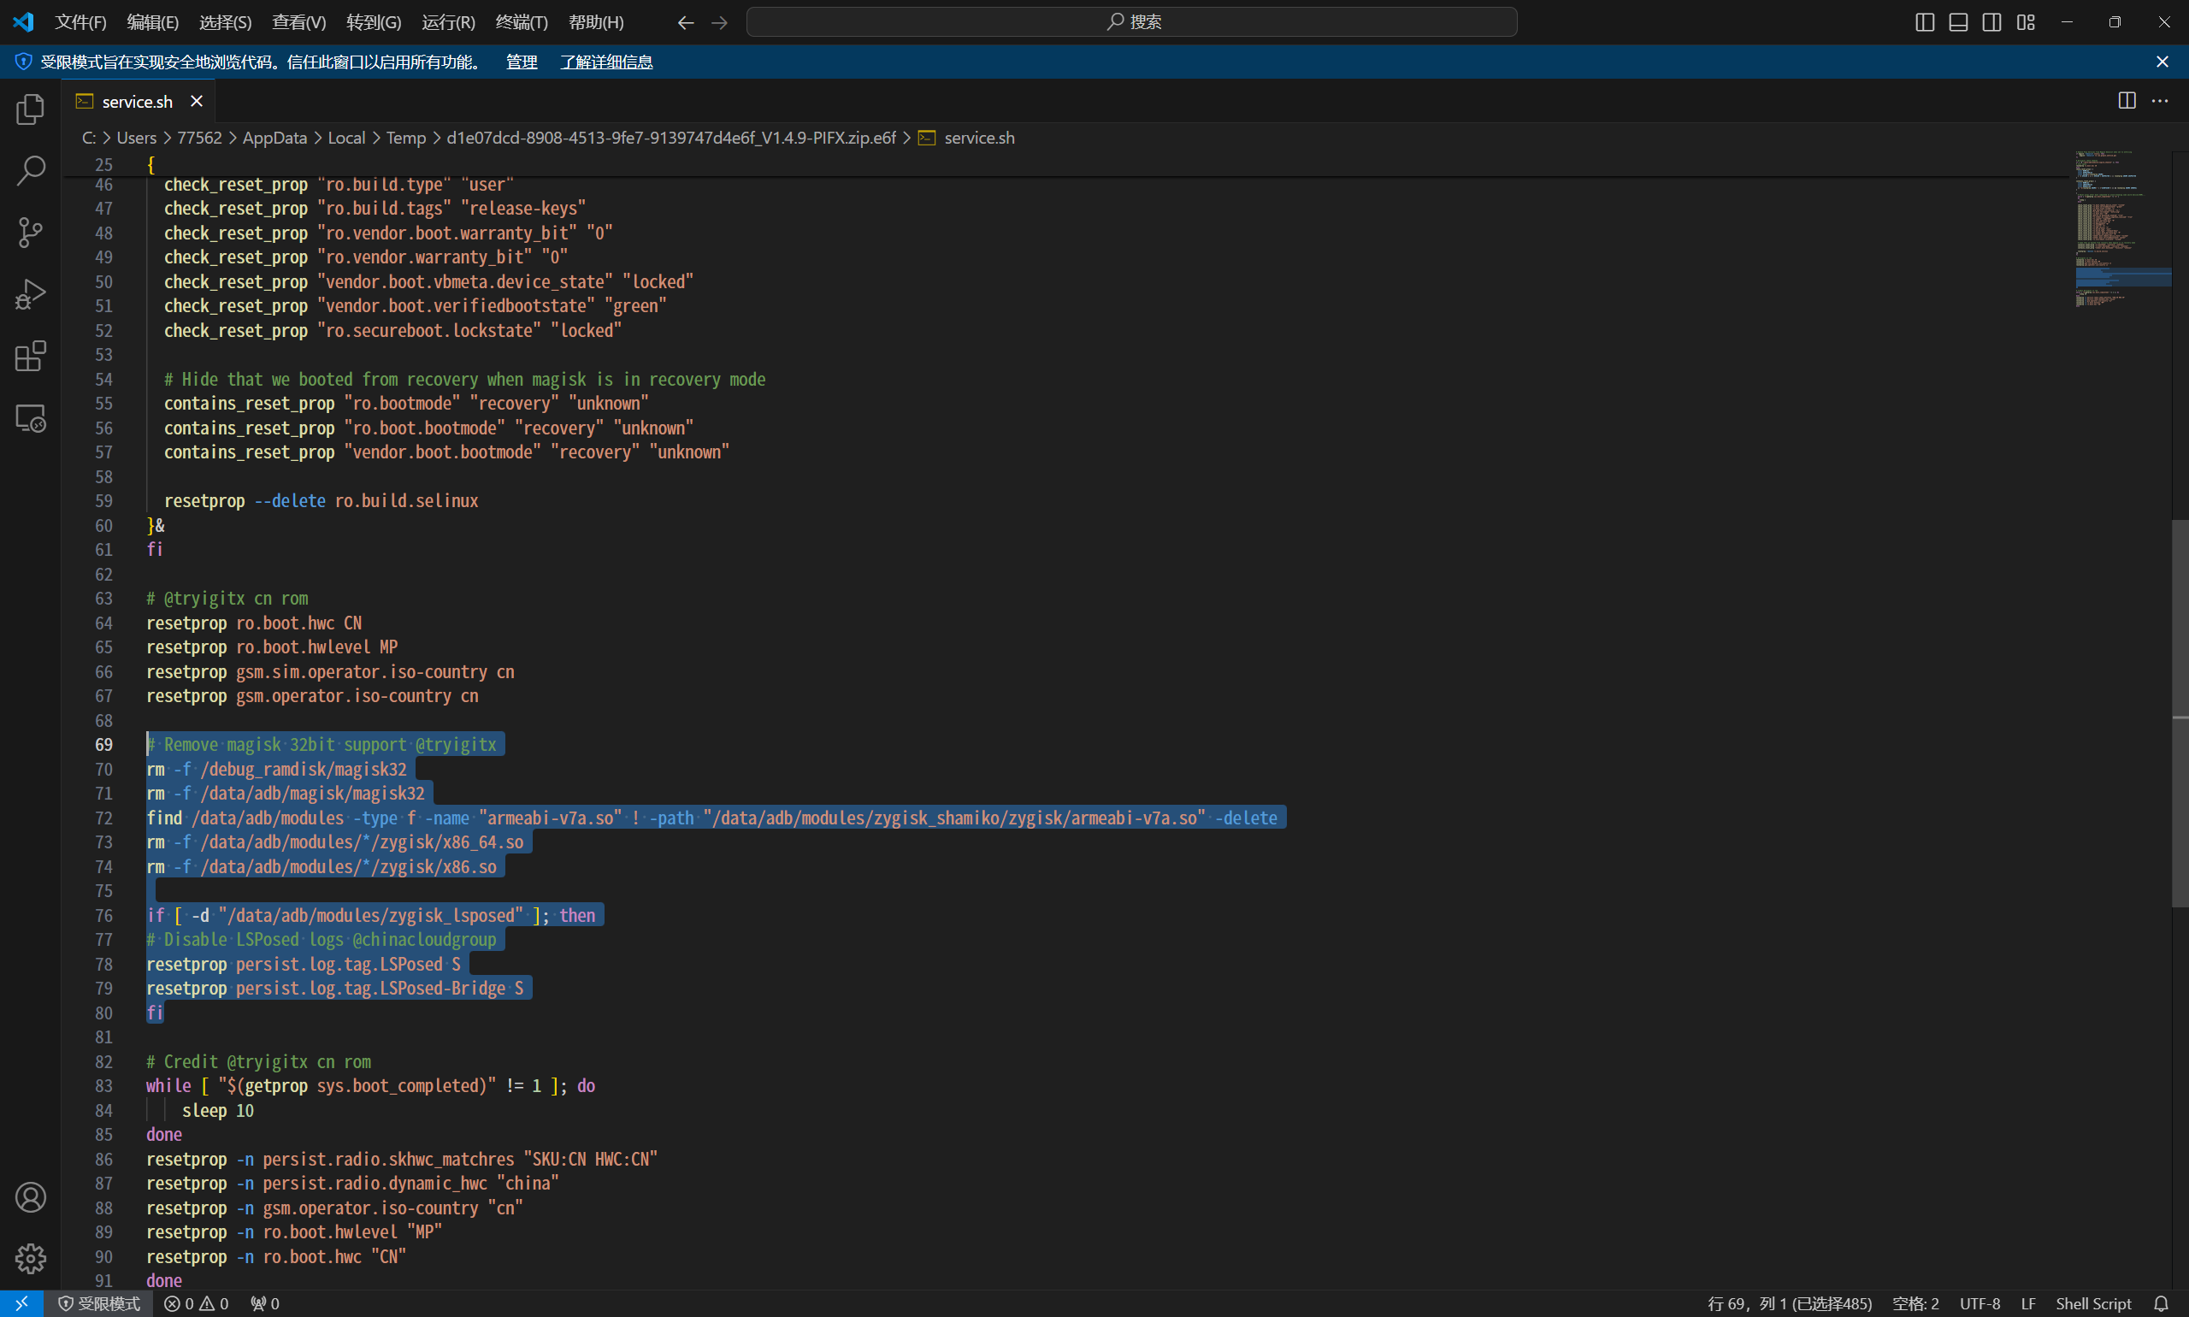
Task: Open the Manage gear icon
Action: tap(30, 1259)
